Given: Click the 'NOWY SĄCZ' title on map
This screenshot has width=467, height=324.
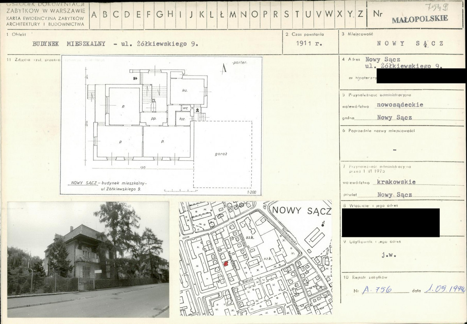Looking at the screenshot, I should click(x=301, y=211).
